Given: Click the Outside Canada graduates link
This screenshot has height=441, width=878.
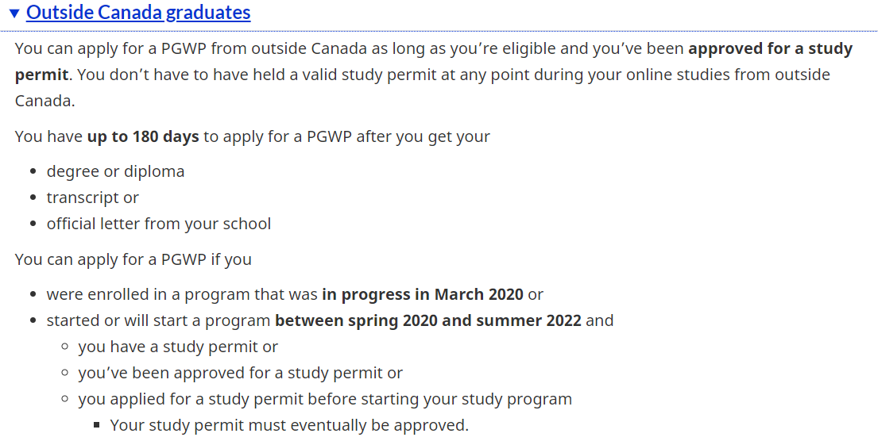Looking at the screenshot, I should [x=138, y=13].
